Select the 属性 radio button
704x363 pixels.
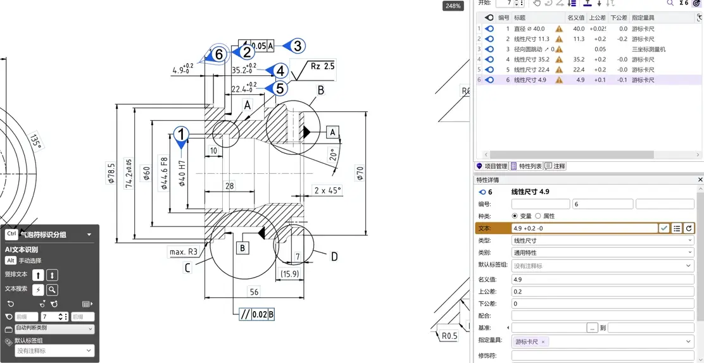538,216
